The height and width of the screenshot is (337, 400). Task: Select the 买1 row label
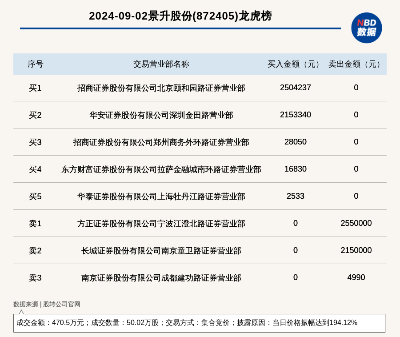[x=35, y=88]
